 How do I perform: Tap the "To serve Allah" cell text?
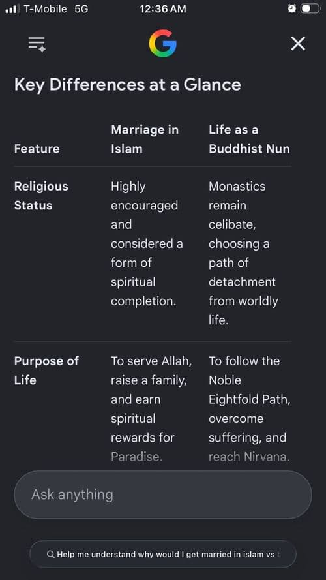(151, 361)
